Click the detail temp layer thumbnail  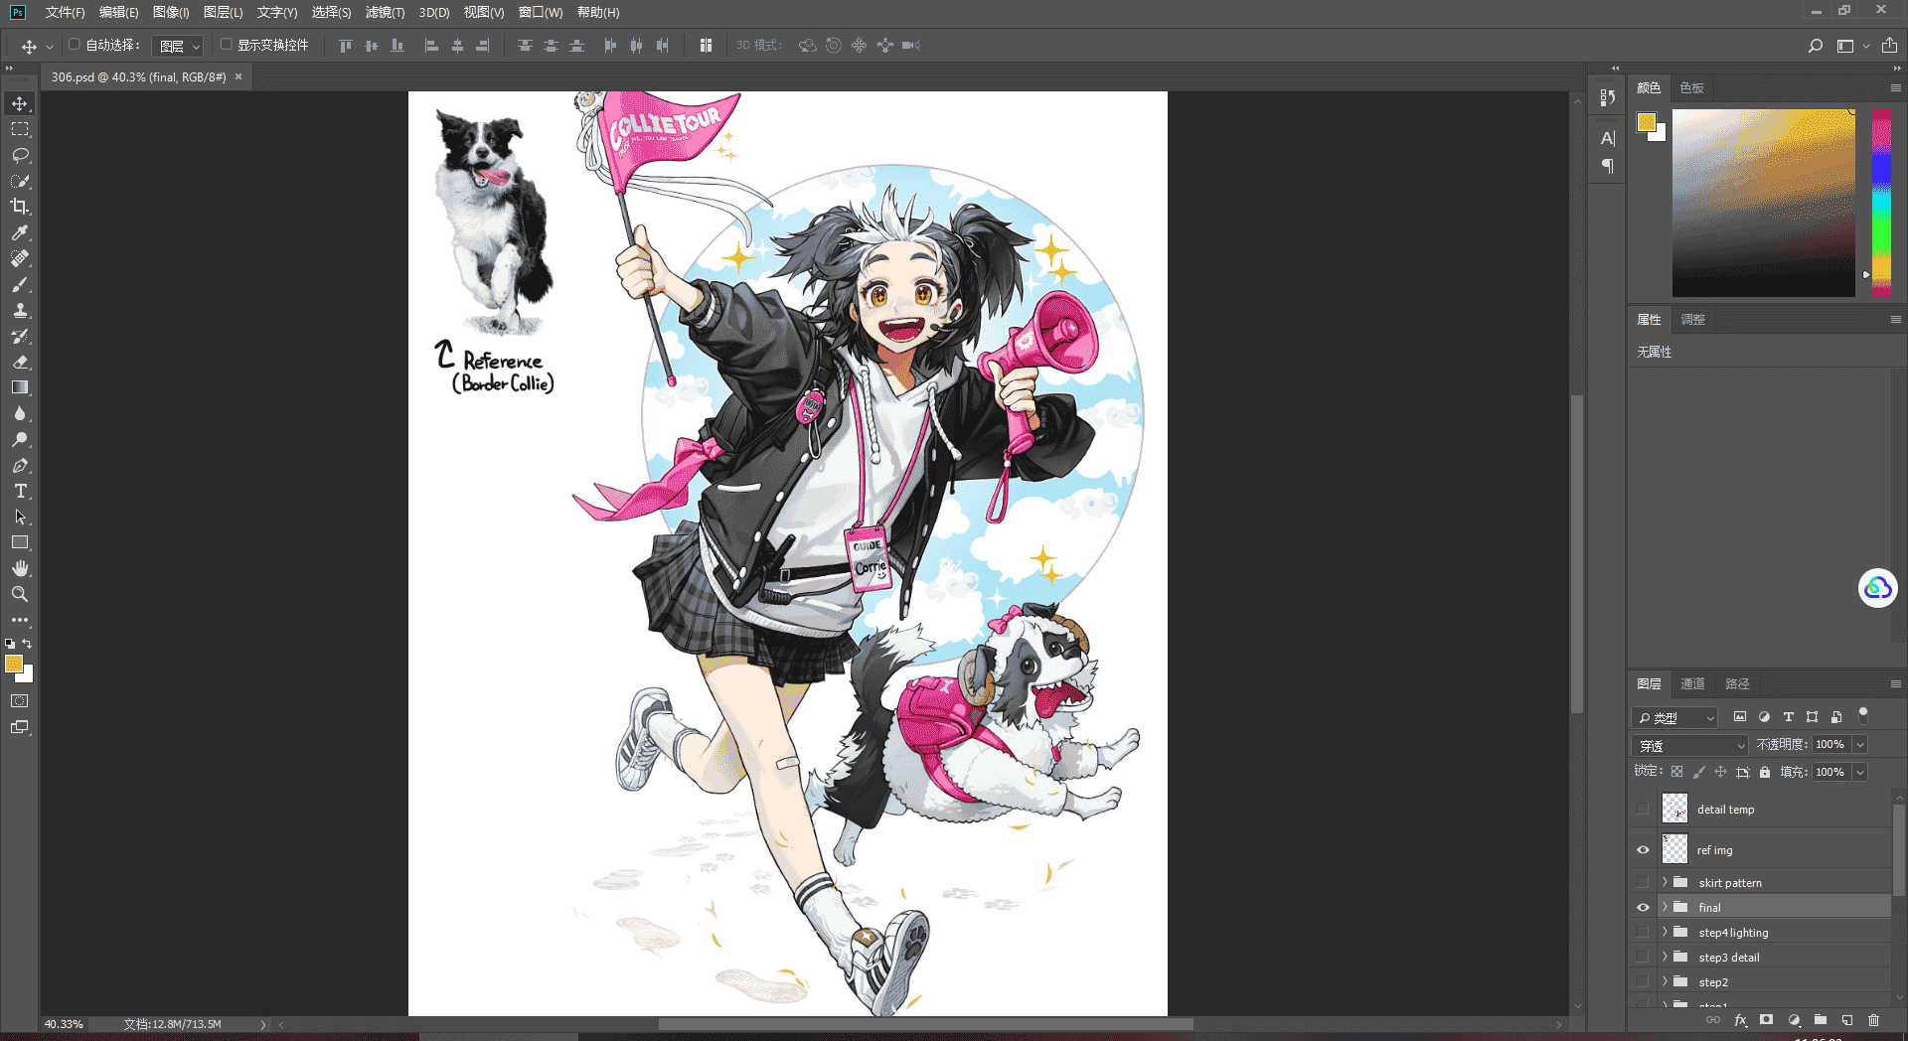tap(1674, 808)
